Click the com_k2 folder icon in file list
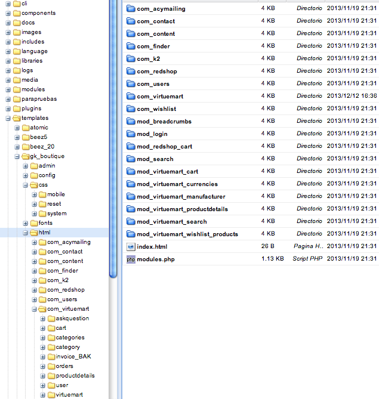This screenshot has height=399, width=379. click(131, 59)
